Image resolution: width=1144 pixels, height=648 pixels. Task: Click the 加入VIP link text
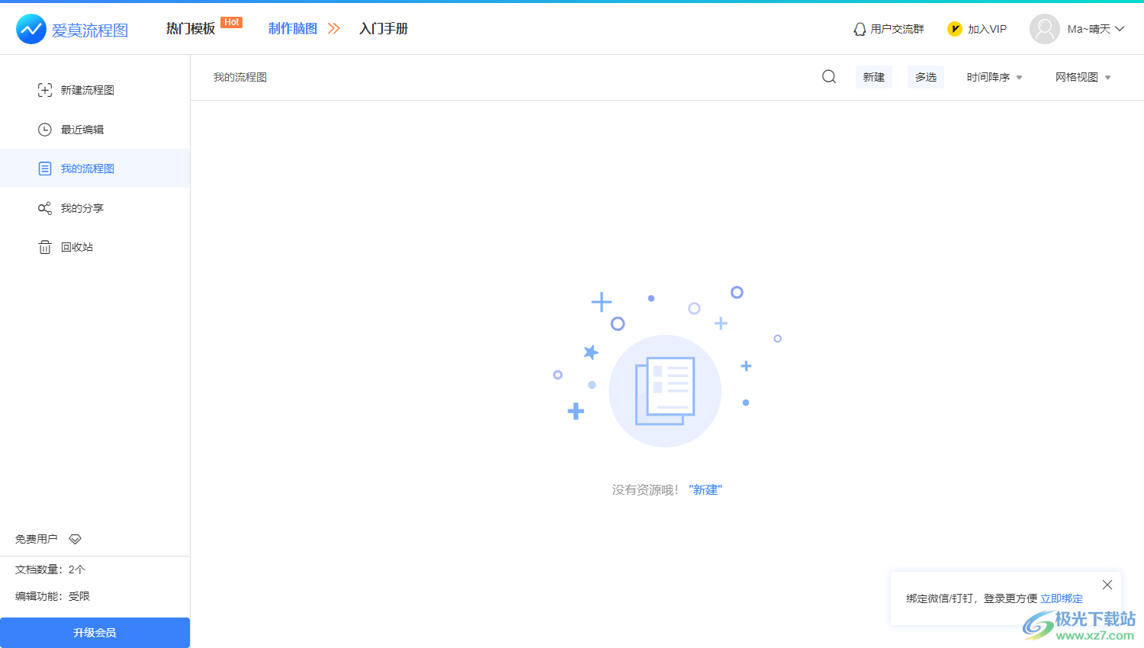tap(988, 29)
